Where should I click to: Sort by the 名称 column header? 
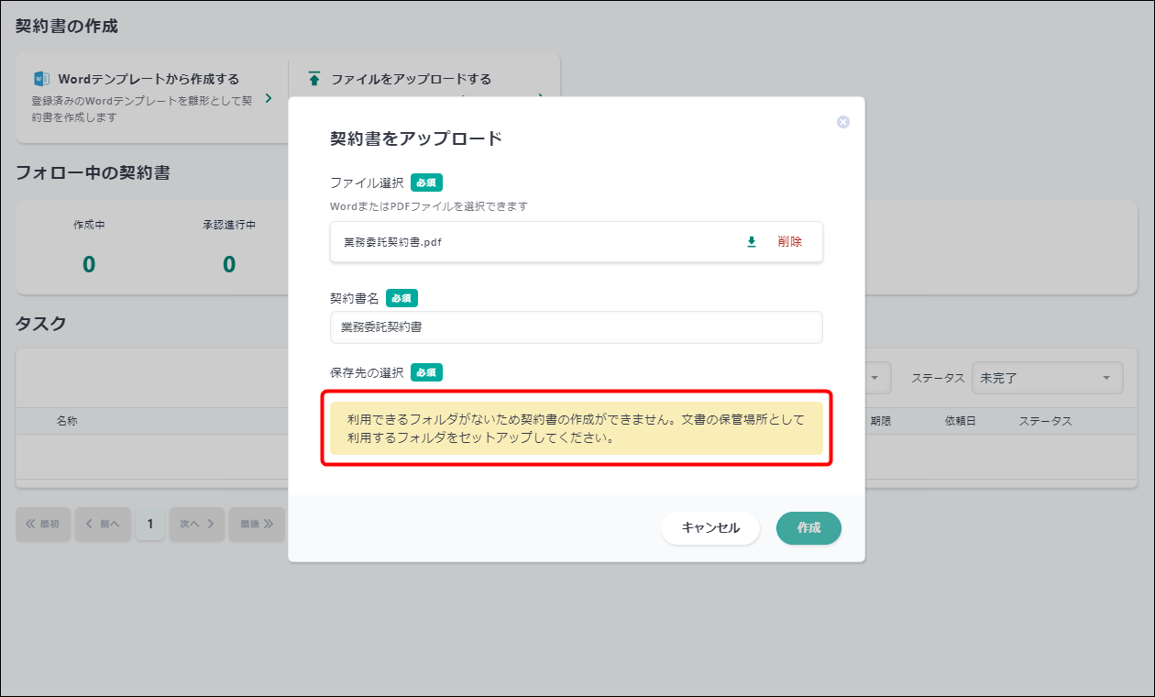66,421
